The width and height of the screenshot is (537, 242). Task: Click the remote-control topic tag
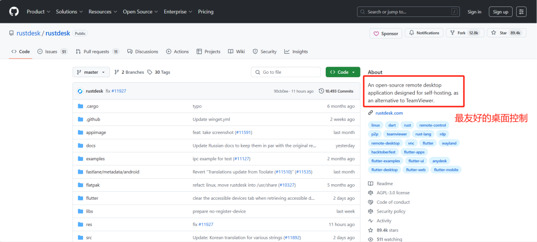click(x=433, y=125)
